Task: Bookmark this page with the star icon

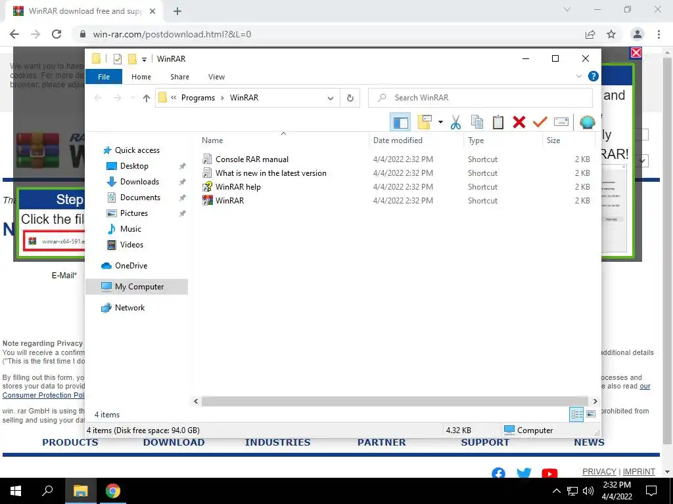Action: (611, 34)
